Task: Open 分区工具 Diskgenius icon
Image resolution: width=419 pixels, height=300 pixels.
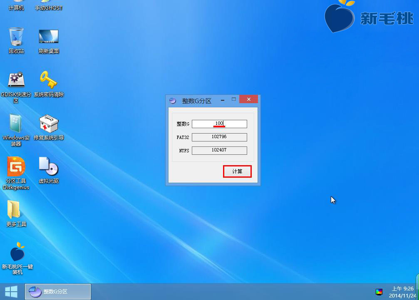Action: (16, 173)
